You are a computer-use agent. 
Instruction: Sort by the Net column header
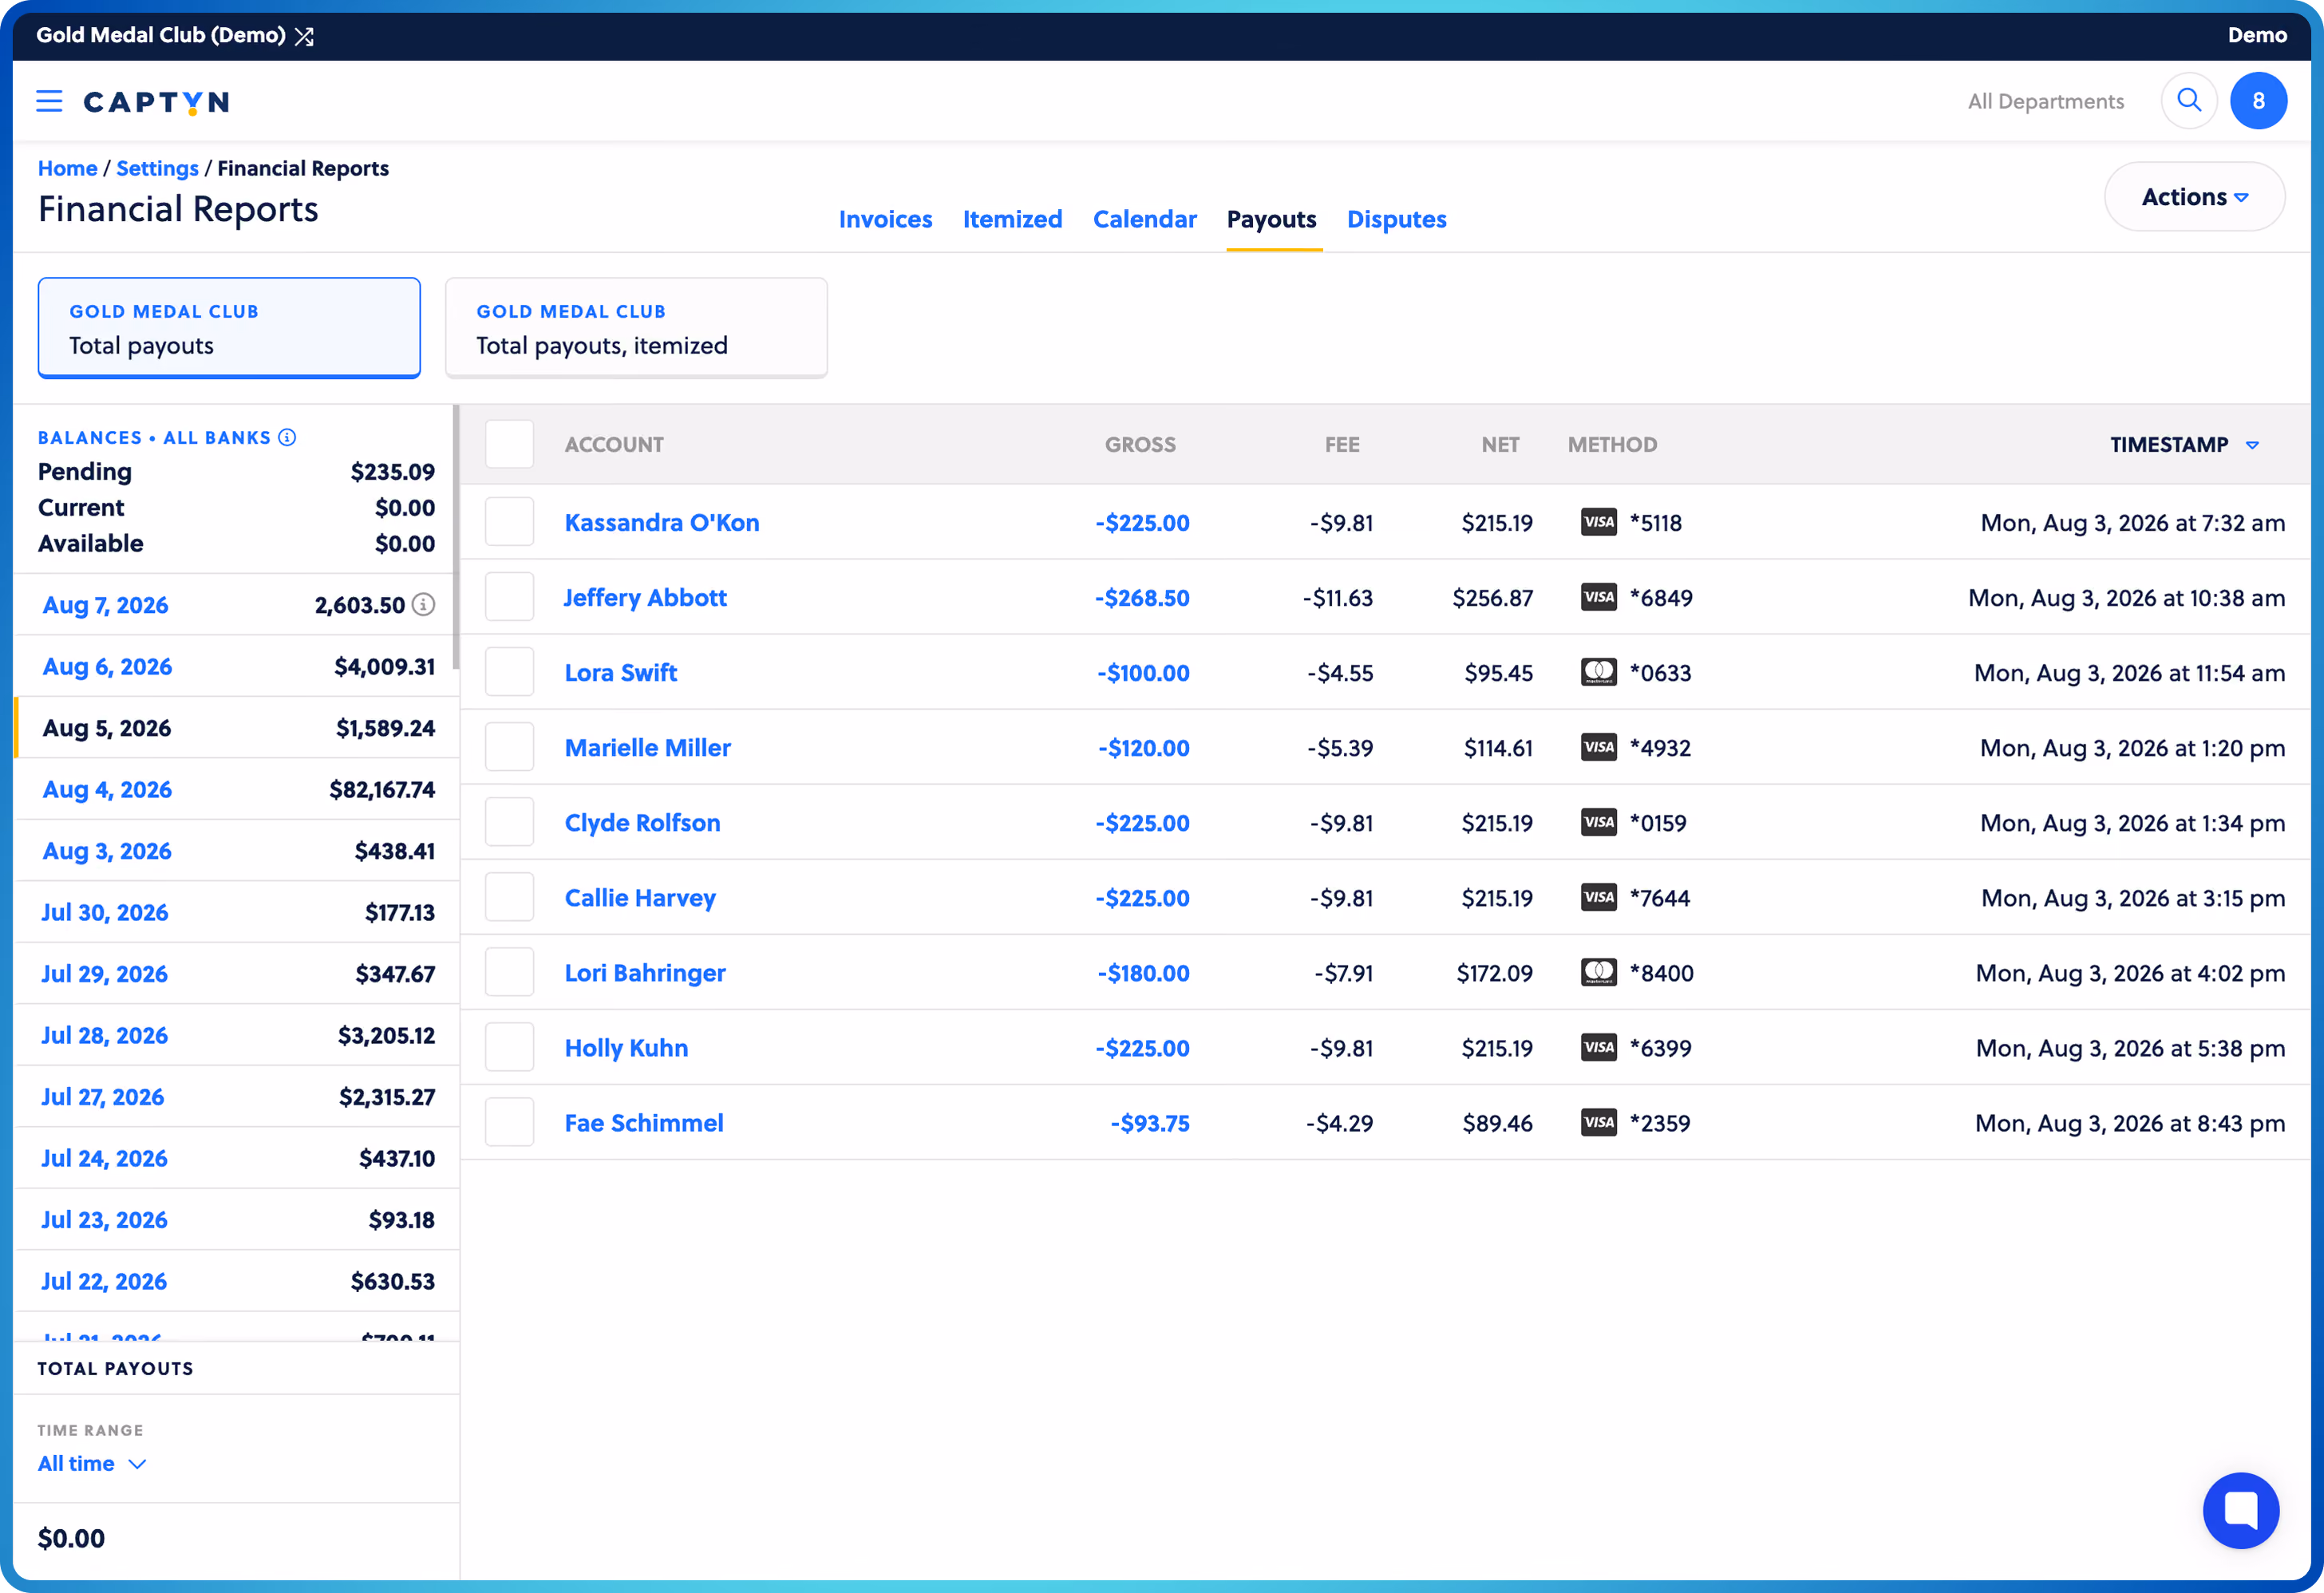(1500, 444)
